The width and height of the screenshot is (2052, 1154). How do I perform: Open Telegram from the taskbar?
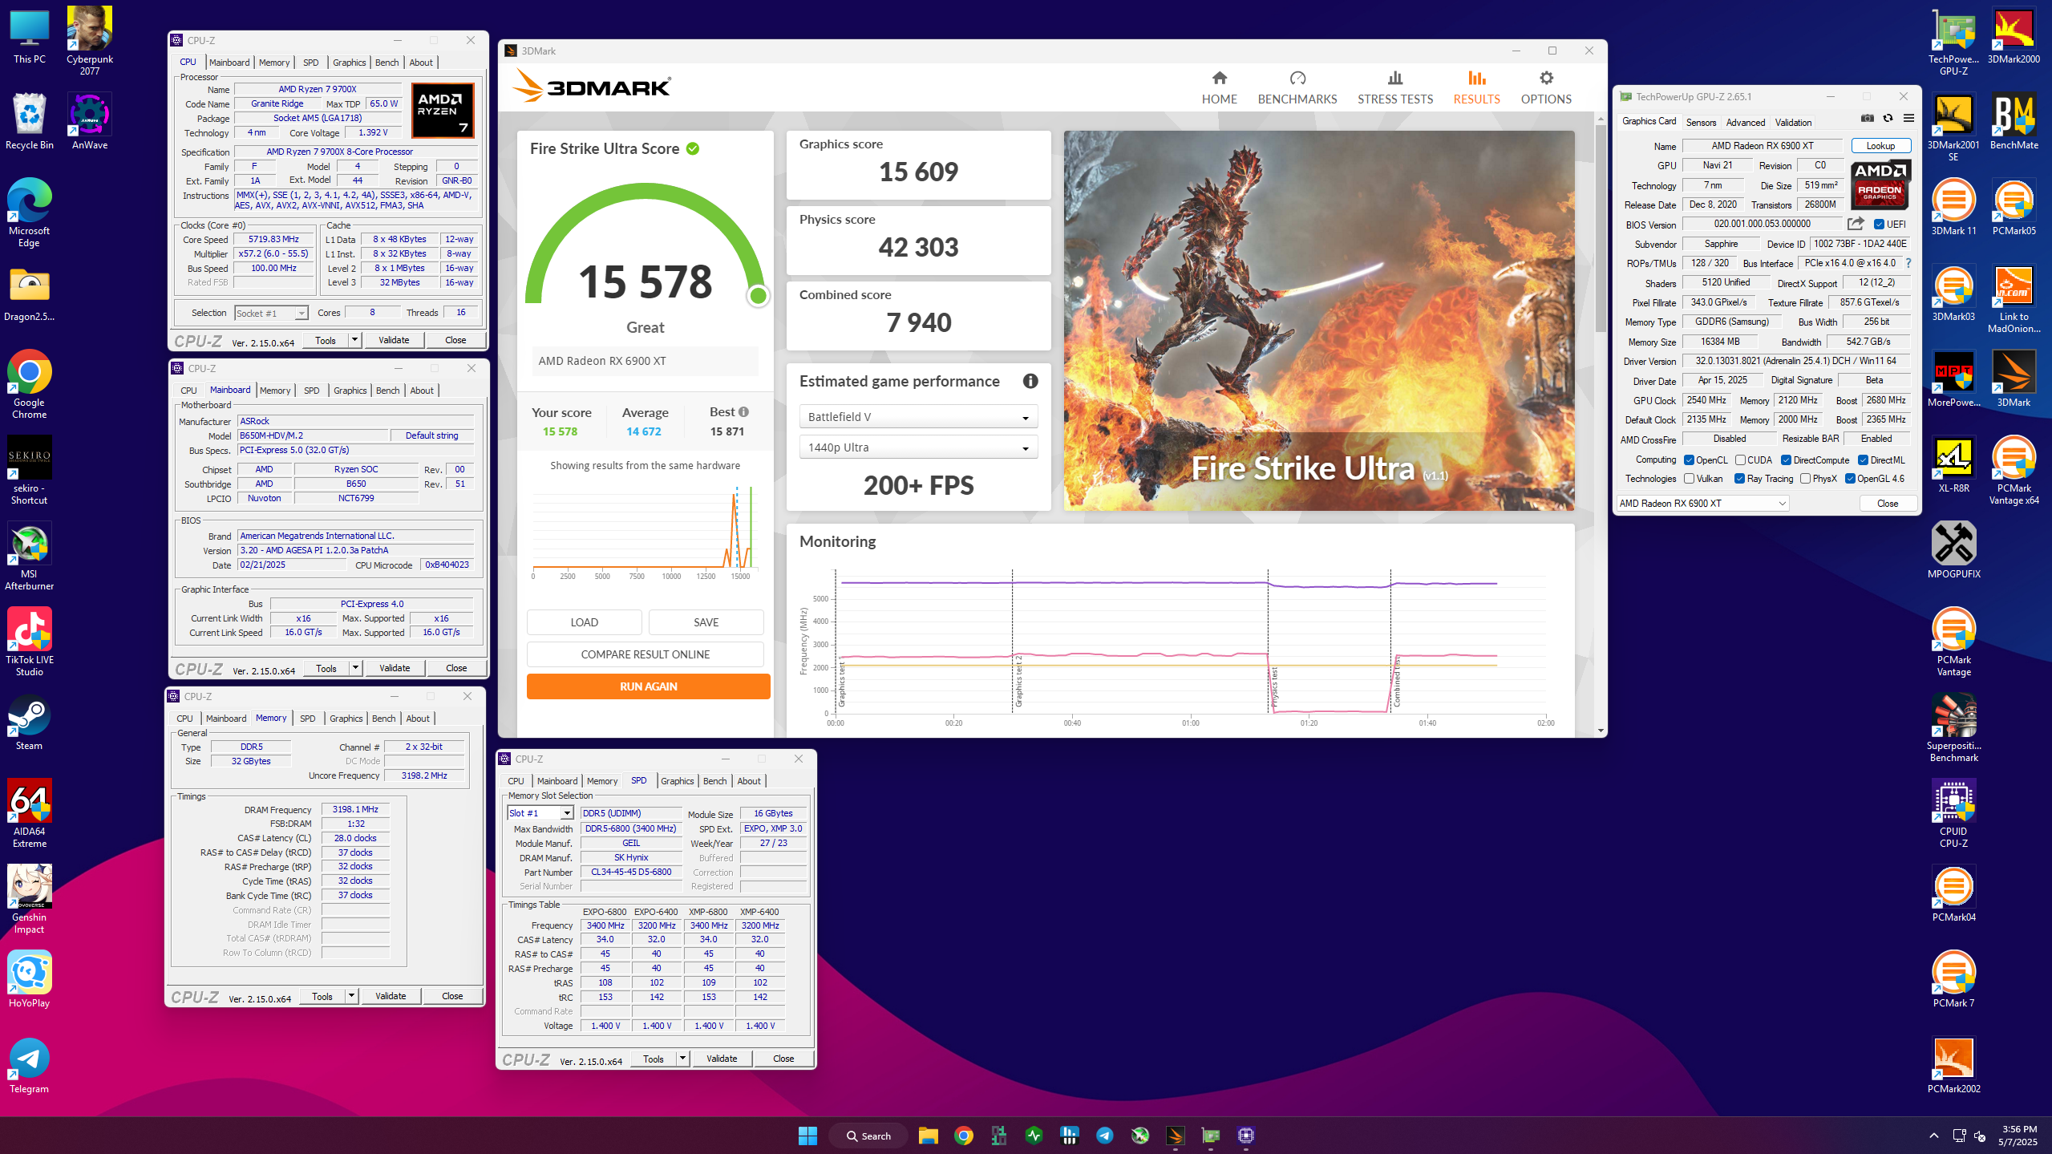pyautogui.click(x=1104, y=1136)
